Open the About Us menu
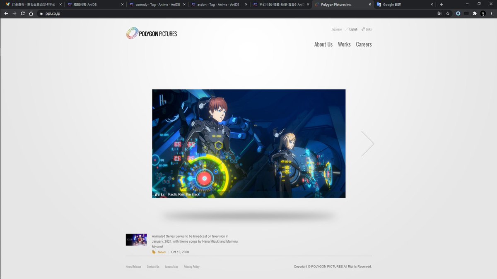Screen dimensions: 497x279 (323, 44)
